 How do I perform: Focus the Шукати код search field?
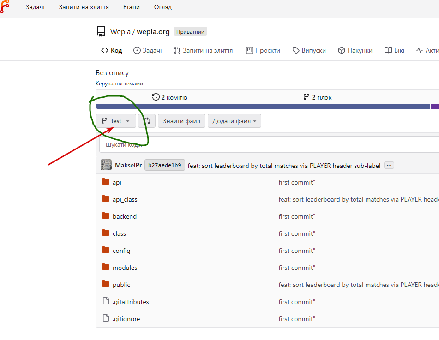click(x=269, y=145)
